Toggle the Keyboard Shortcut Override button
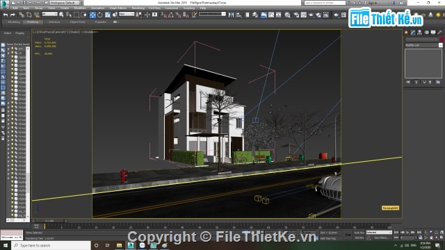The image size is (445, 250). [154, 15]
